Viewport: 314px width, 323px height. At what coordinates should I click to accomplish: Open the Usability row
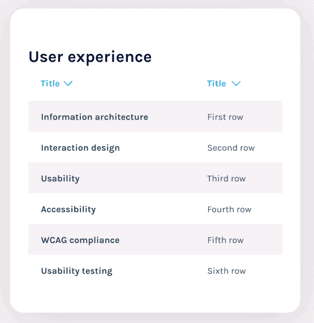pyautogui.click(x=155, y=178)
